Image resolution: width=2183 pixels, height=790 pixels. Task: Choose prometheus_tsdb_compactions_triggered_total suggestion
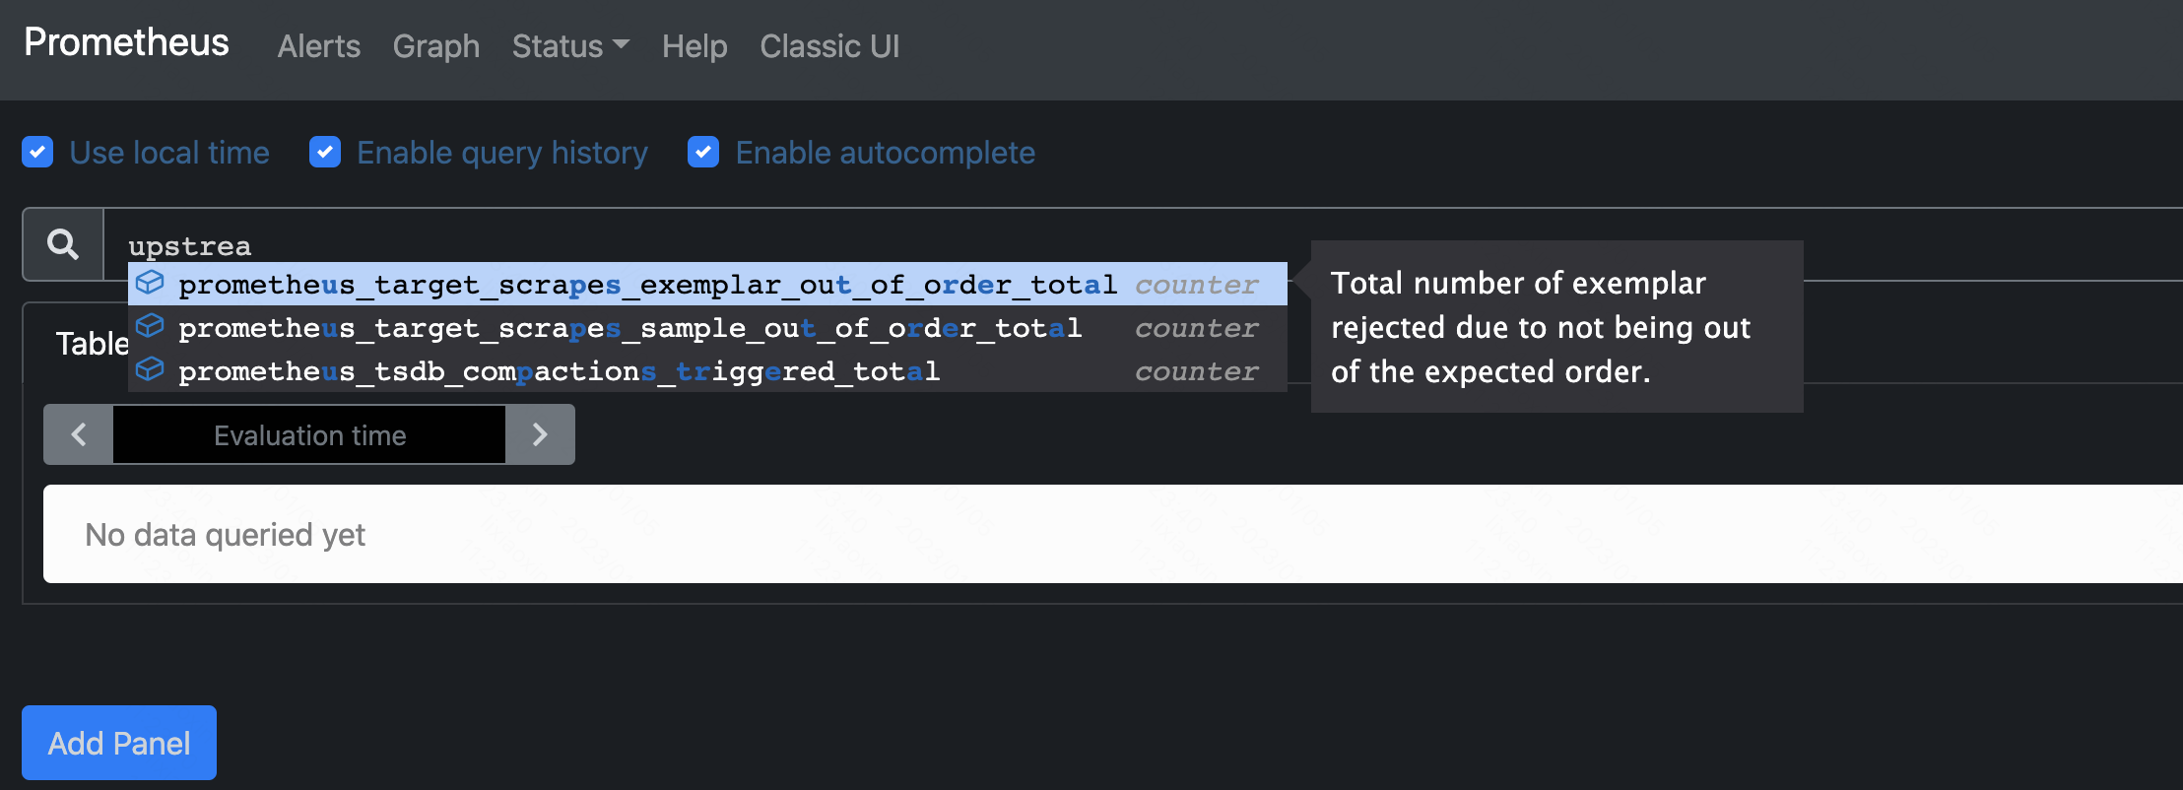(707, 370)
